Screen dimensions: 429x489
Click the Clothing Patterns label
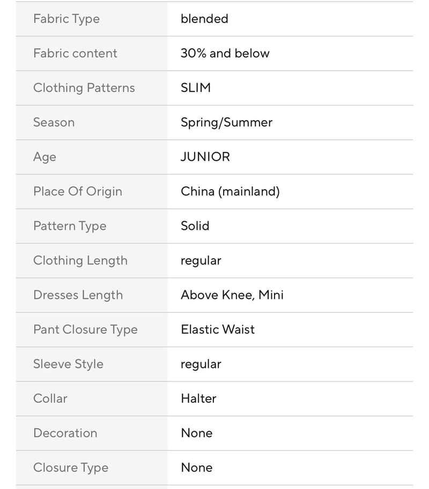[x=84, y=88]
